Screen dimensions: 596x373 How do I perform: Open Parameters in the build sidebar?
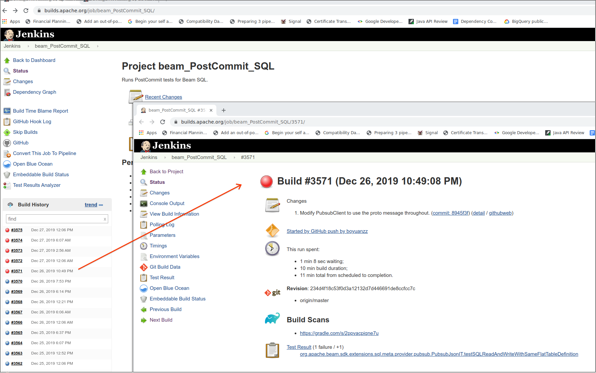coord(163,235)
